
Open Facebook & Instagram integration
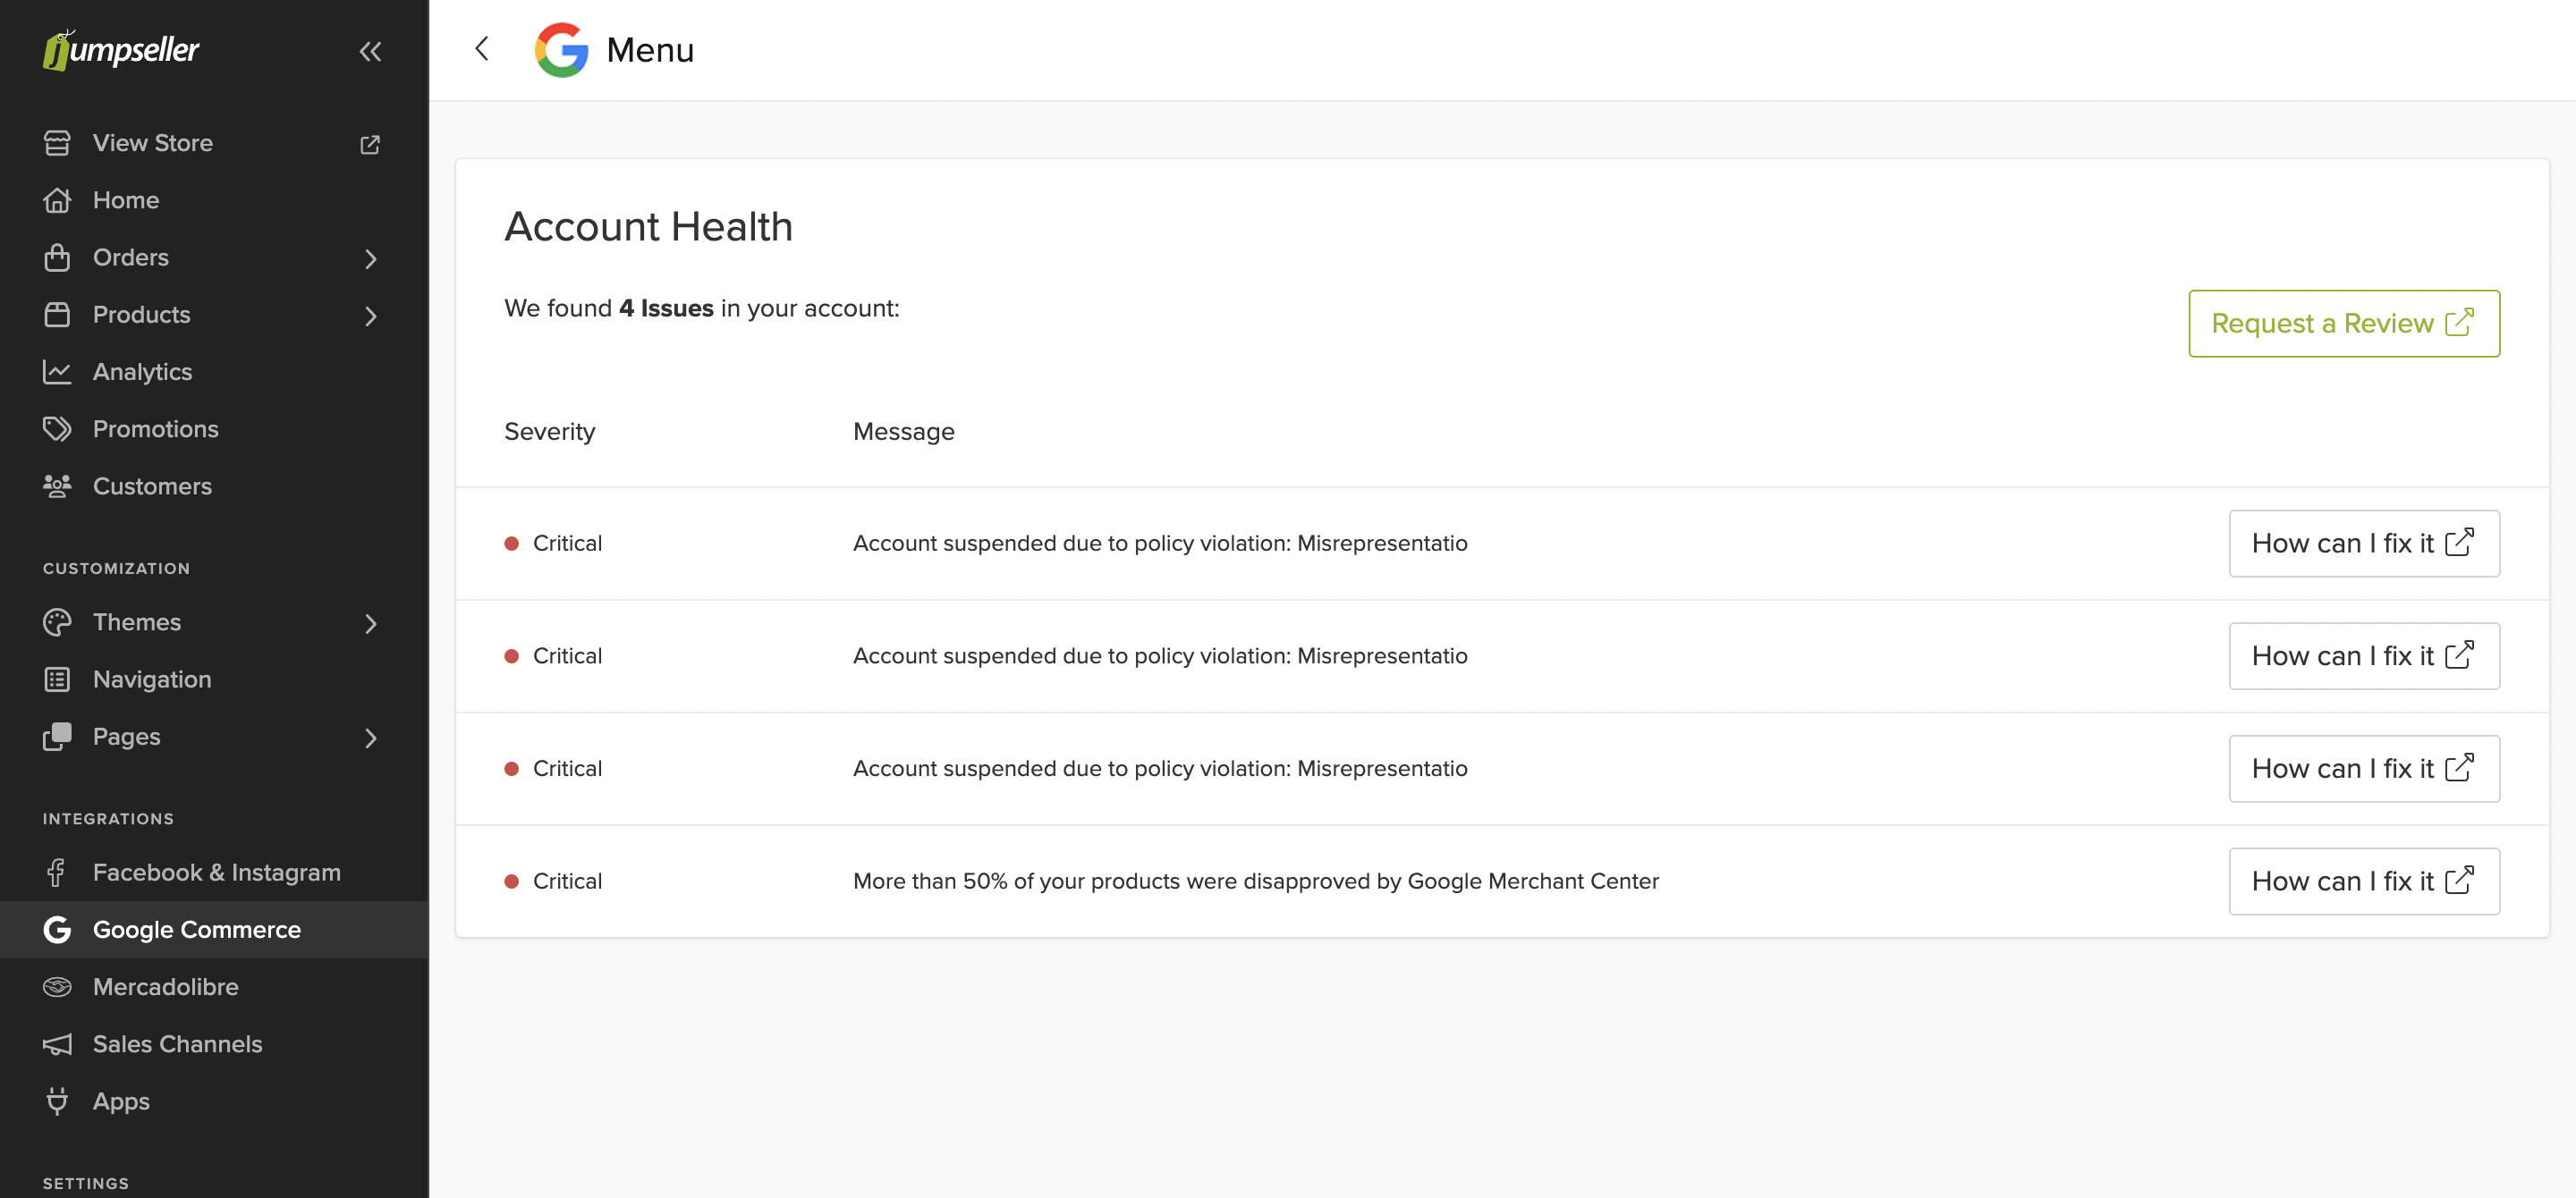(216, 873)
